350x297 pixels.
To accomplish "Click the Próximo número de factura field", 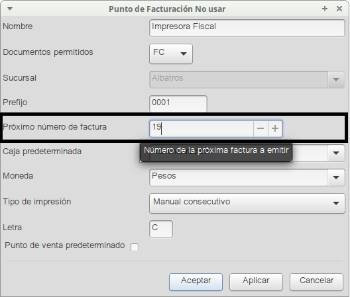I will click(x=202, y=128).
